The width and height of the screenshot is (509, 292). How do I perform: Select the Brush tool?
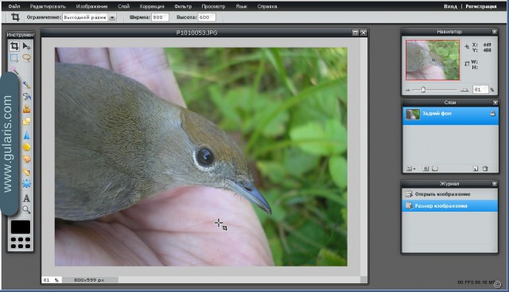click(x=26, y=85)
